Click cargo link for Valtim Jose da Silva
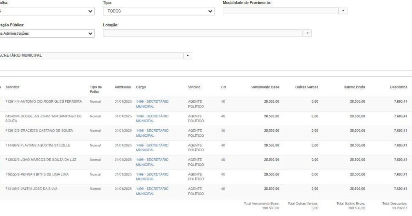 pyautogui.click(x=152, y=191)
